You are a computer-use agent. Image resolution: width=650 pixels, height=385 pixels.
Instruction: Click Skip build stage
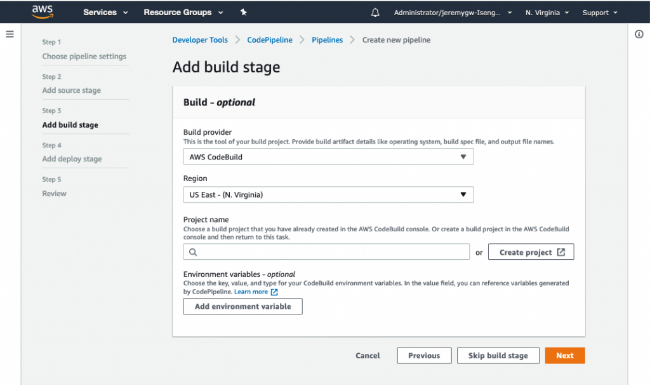click(498, 356)
